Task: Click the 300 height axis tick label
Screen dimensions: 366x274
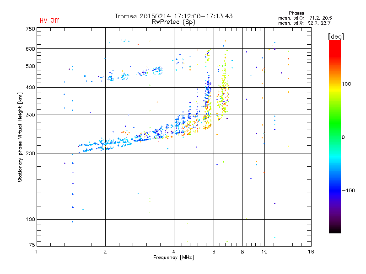Action: (x=30, y=115)
